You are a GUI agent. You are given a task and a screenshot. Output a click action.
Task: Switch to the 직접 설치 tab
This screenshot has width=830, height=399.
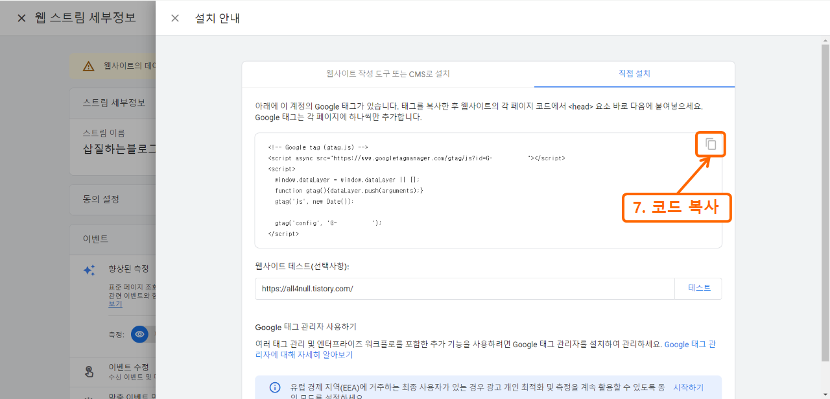634,74
